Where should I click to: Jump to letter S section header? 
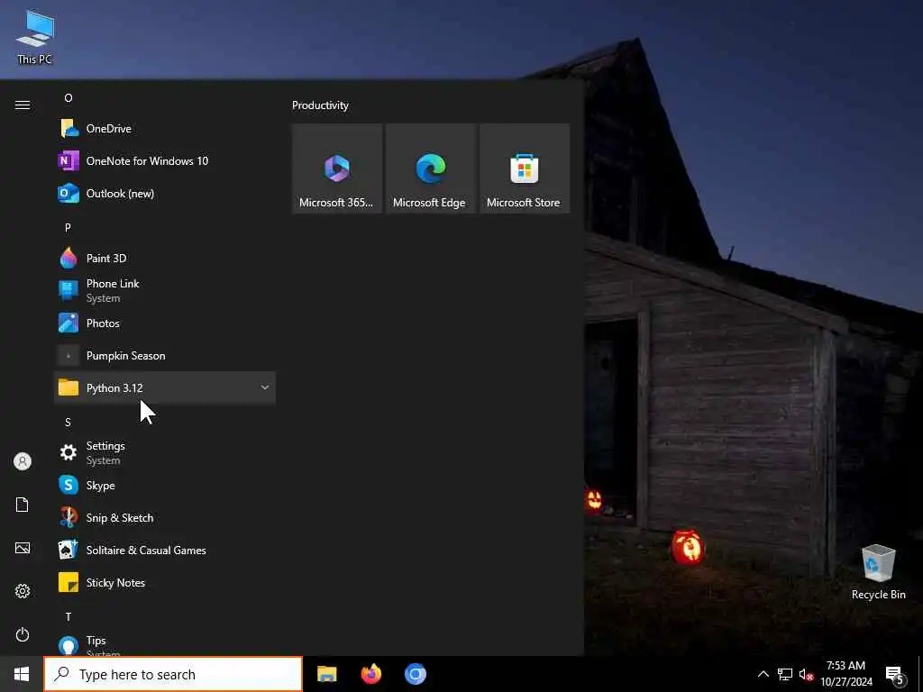(68, 422)
